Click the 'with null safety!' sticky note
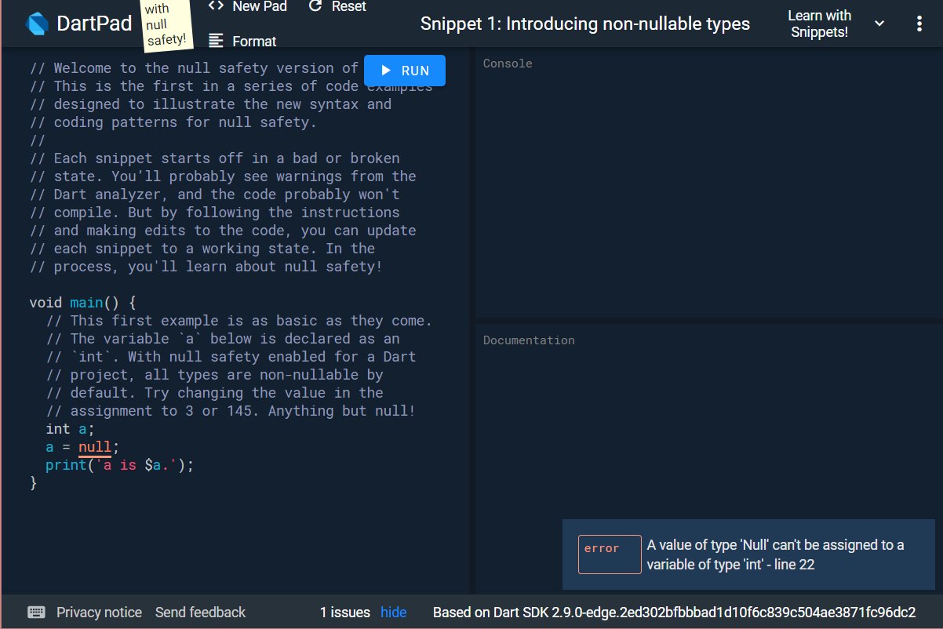The height and width of the screenshot is (629, 943). pyautogui.click(x=166, y=24)
